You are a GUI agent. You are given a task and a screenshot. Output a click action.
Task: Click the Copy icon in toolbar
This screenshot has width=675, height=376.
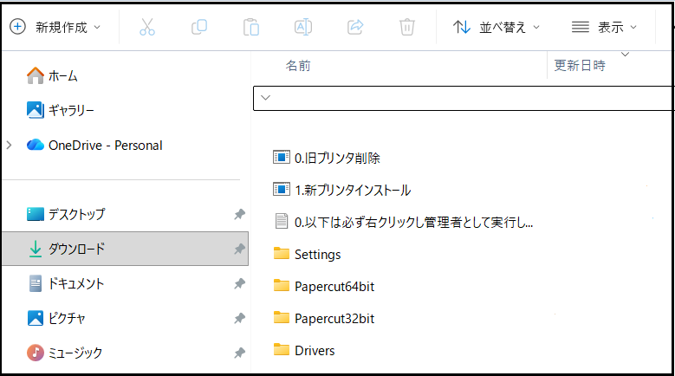199,27
